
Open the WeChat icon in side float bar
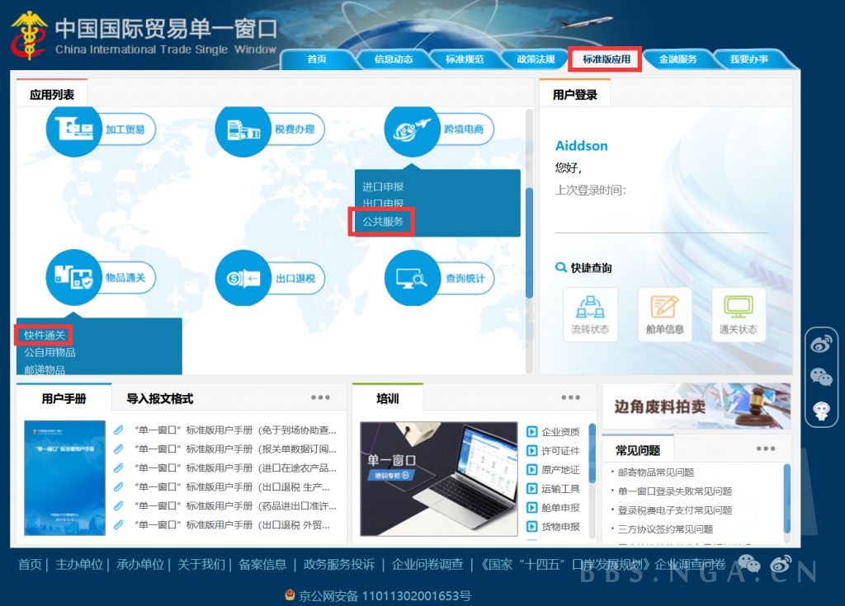pyautogui.click(x=821, y=377)
